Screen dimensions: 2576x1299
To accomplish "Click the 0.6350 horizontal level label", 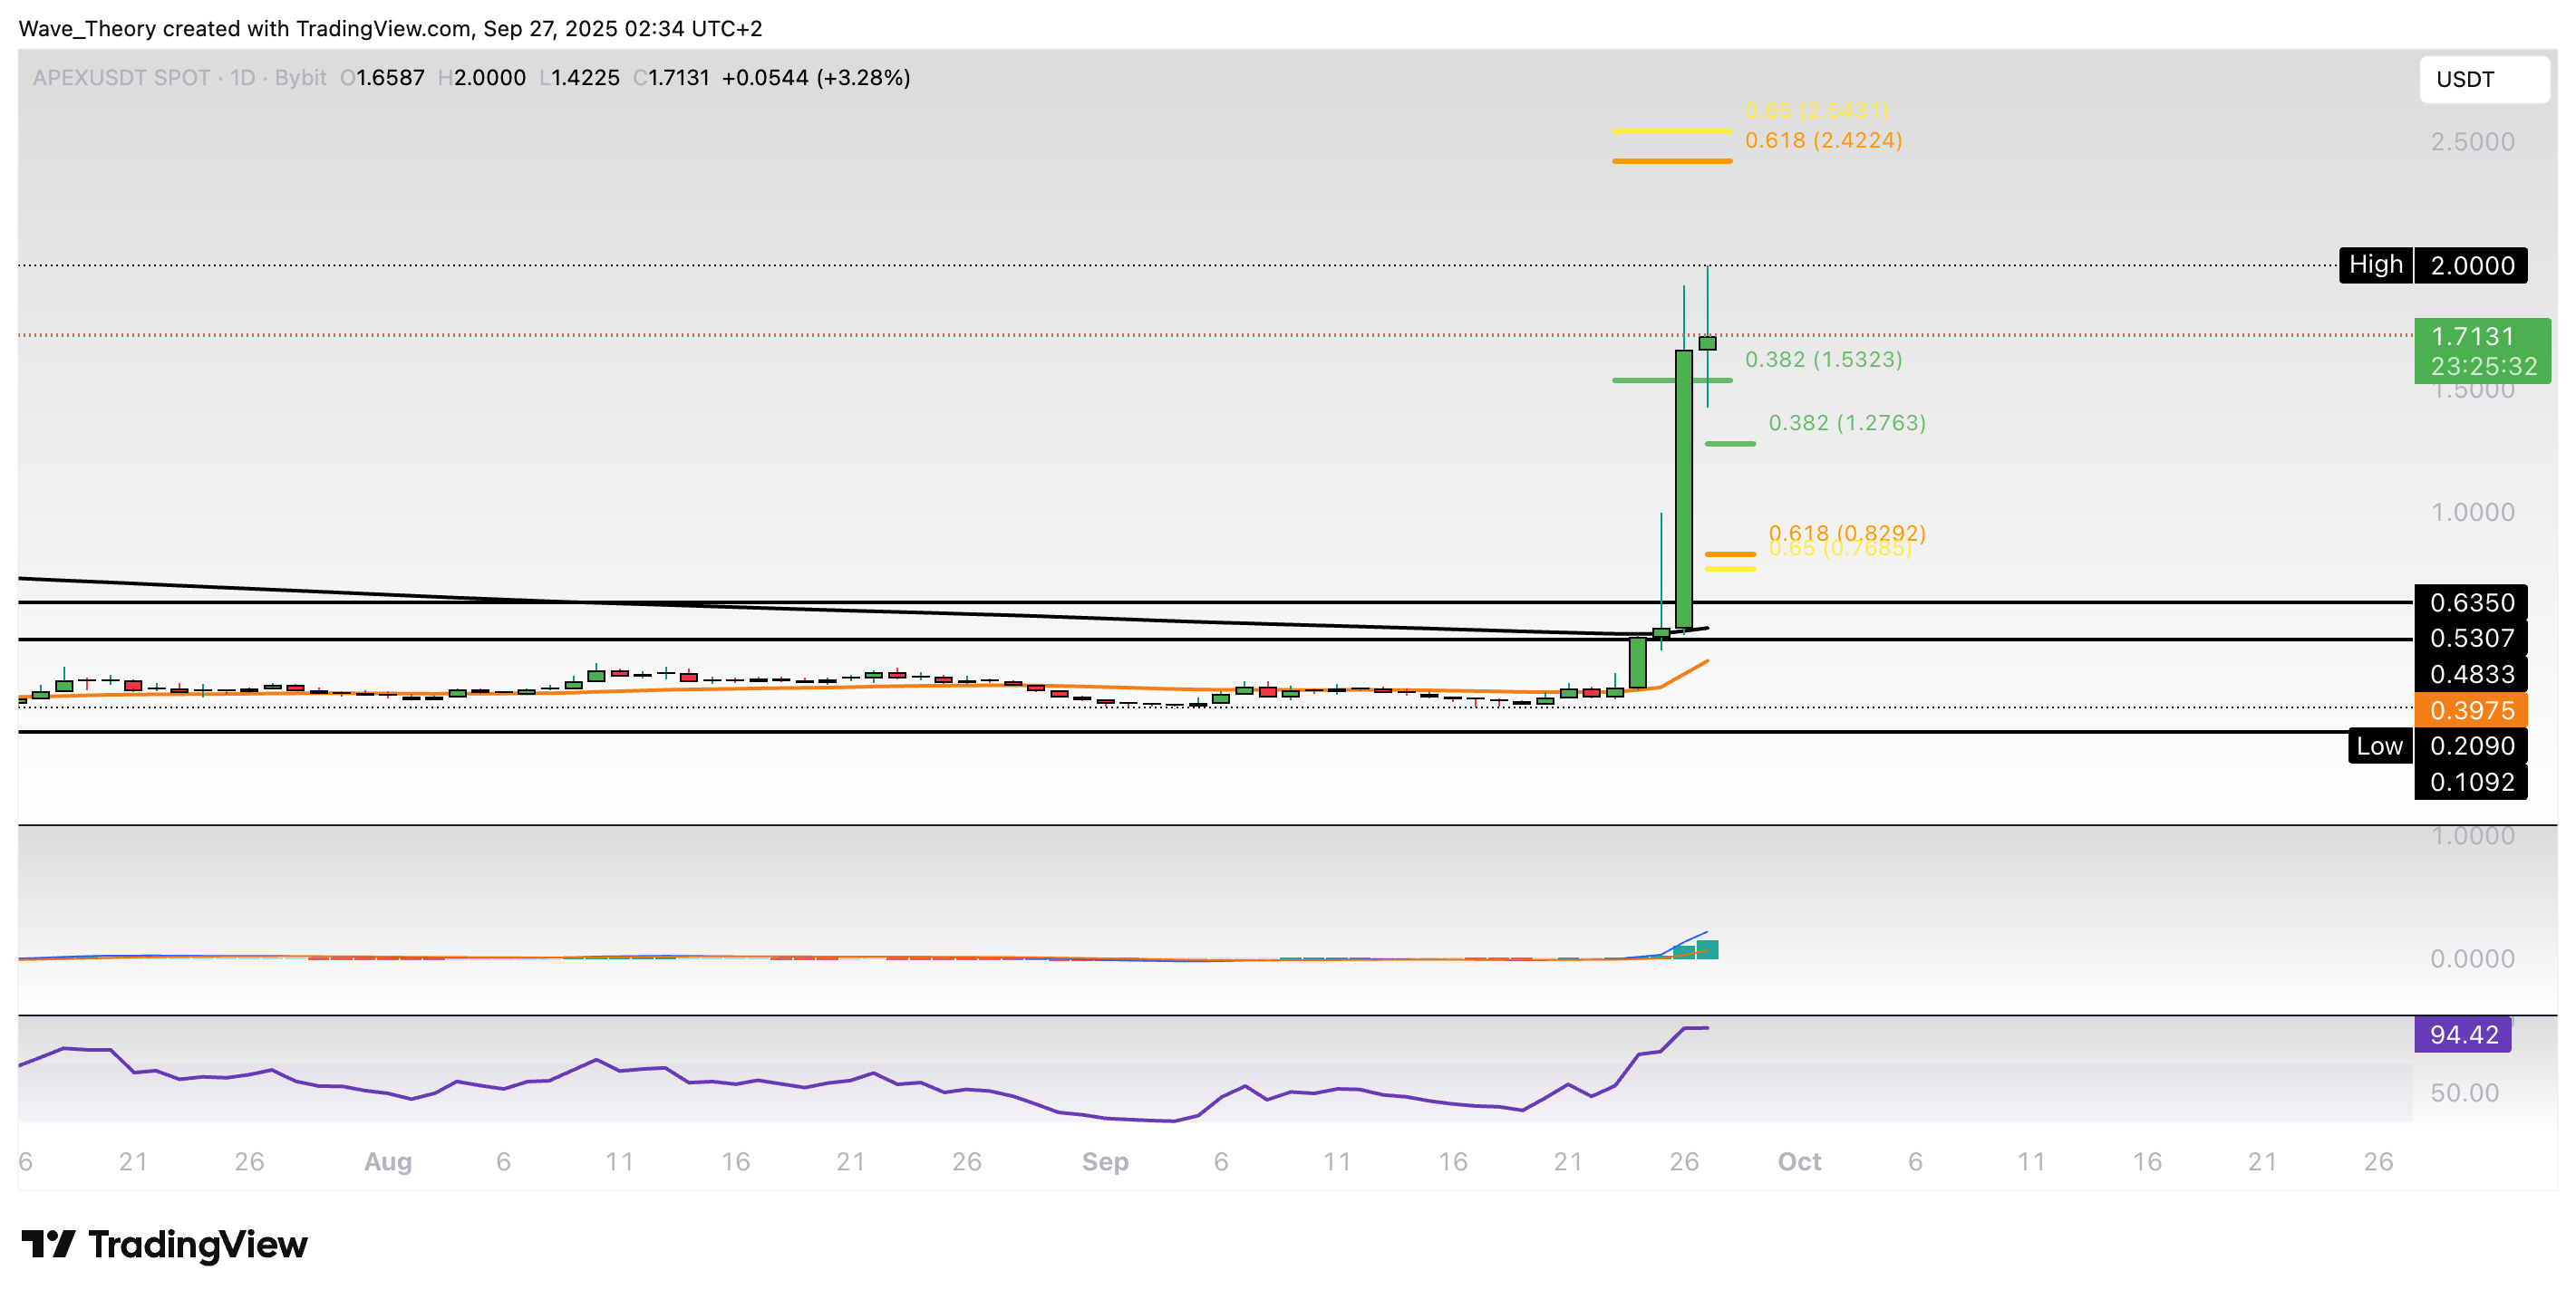I will 2470,602.
